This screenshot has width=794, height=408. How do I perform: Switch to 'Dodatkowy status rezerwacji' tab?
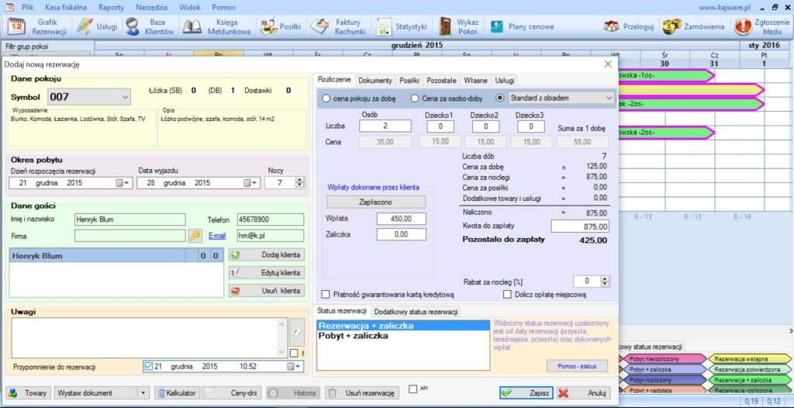416,311
